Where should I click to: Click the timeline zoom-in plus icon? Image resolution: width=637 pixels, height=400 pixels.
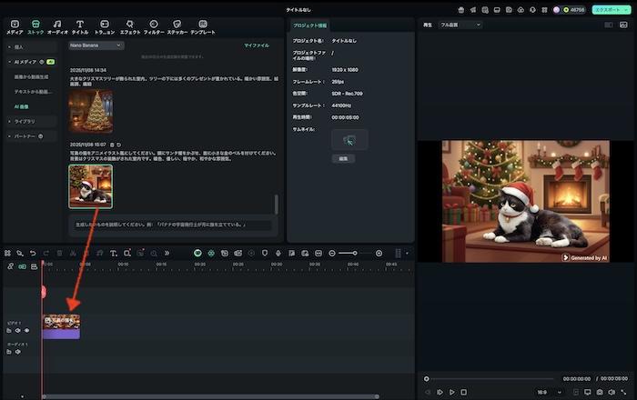tap(379, 253)
